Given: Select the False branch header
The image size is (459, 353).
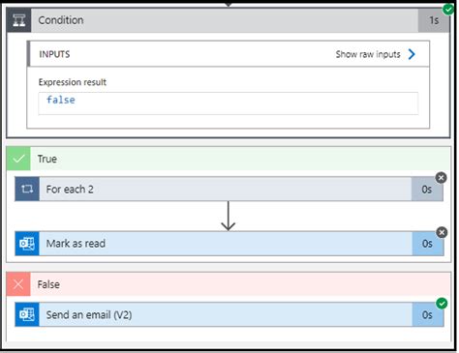Looking at the screenshot, I should pyautogui.click(x=229, y=284).
